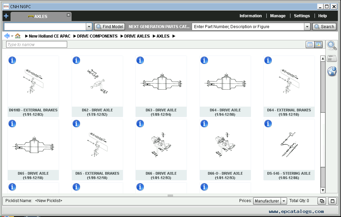Show info for D63 Drive Axle
The image size is (341, 217).
140,60
